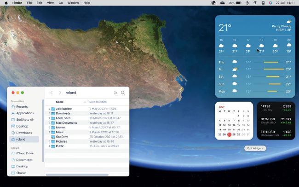Viewport: 299px width, 187px height.
Task: Expand the Public folder
Action: coord(49,146)
